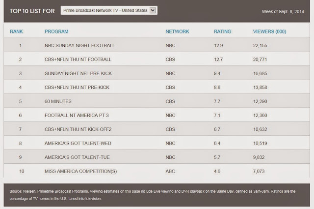This screenshot has width=314, height=209.
Task: Click the RANK column header
Action: [16, 31]
